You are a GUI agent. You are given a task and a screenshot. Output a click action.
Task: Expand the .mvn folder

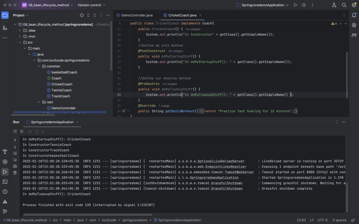click(20, 36)
